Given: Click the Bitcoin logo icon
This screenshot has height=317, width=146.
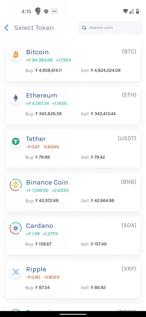Looking at the screenshot, I should click(x=16, y=54).
